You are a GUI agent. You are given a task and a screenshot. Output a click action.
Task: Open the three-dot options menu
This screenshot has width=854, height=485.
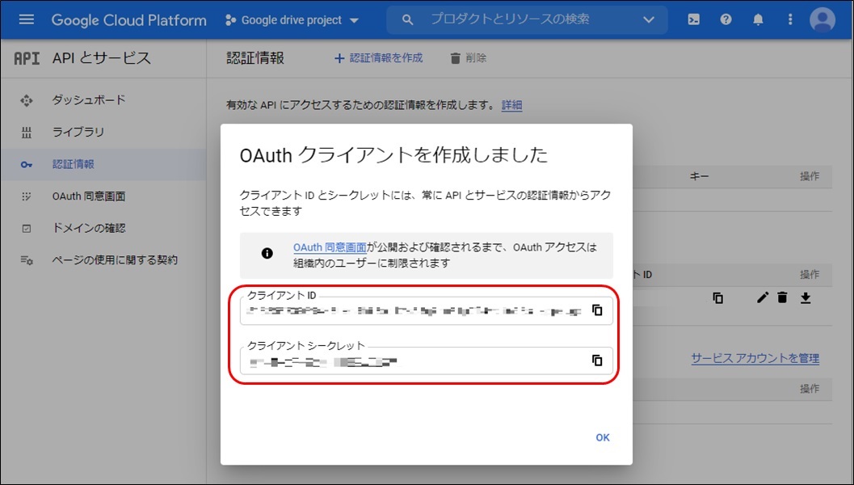click(789, 19)
